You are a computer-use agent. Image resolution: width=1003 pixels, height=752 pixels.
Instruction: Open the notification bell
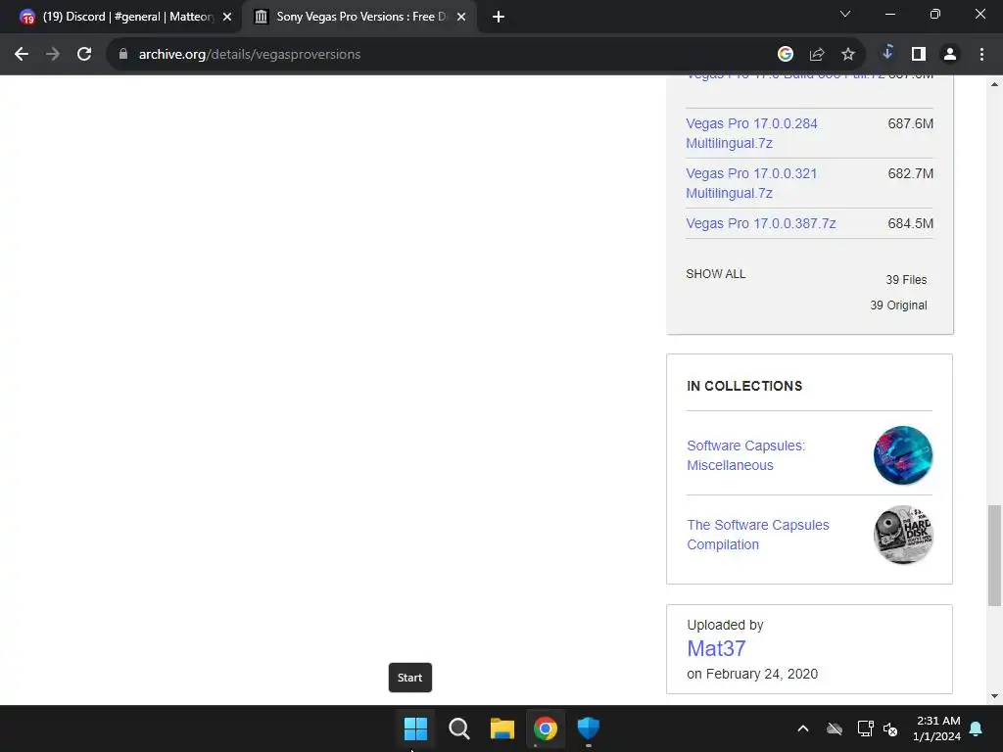[x=977, y=728]
